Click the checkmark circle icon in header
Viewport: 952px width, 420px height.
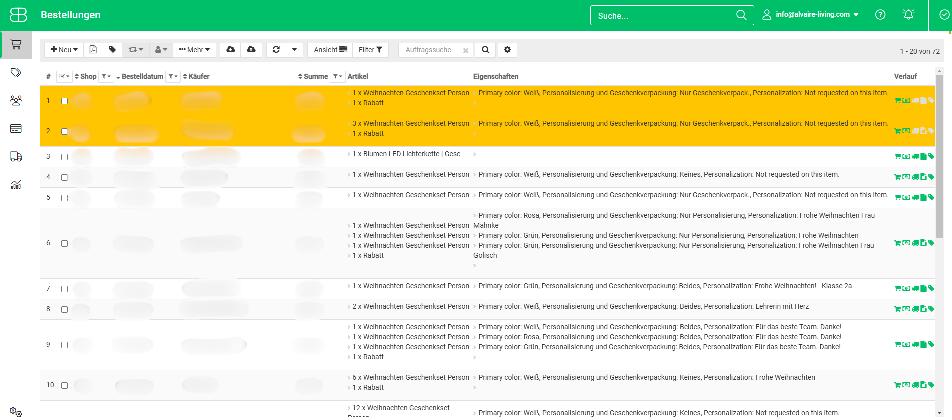pos(944,15)
